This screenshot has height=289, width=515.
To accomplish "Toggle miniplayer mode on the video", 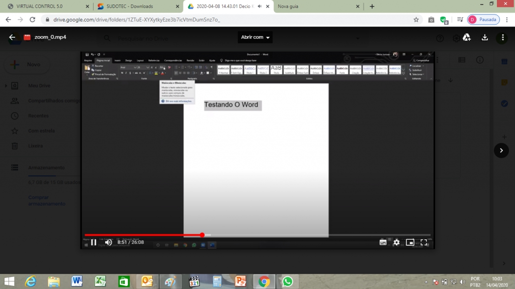I will click(x=410, y=242).
